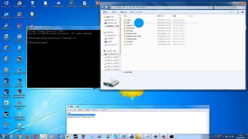Select the PerfLogs folder
The height and width of the screenshot is (139, 248).
coord(129,31)
